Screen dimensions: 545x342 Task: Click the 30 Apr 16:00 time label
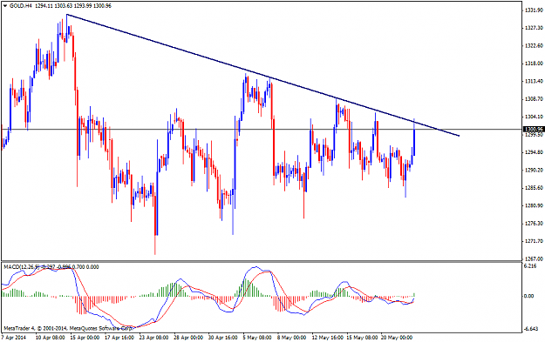click(223, 337)
